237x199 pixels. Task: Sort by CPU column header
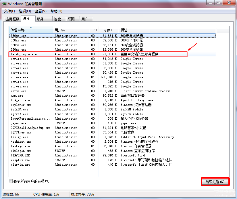[94, 30]
